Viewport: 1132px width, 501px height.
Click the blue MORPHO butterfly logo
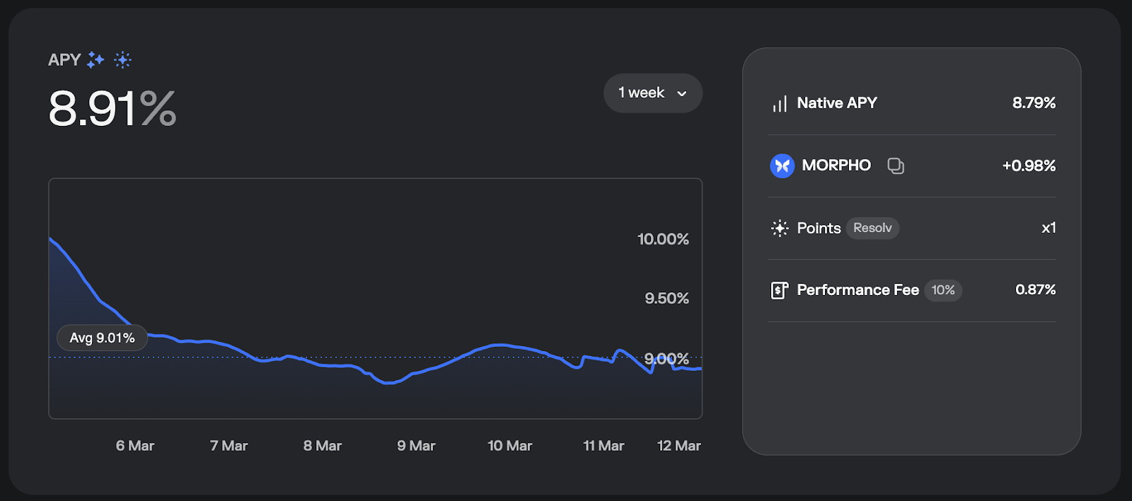pos(782,166)
